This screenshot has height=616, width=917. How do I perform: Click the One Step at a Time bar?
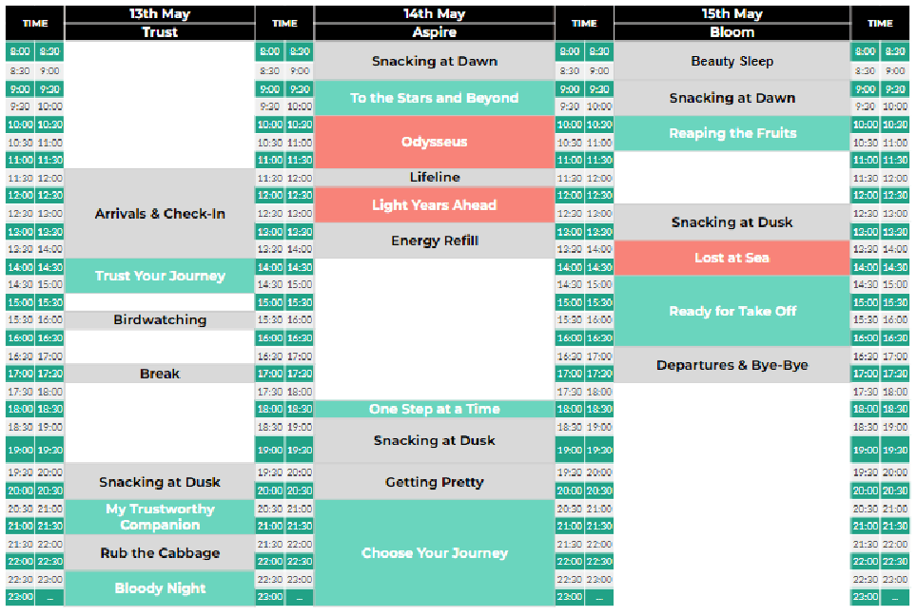pyautogui.click(x=434, y=409)
